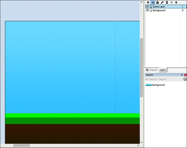
Task: Click the background object thumbnail icon
Action: click(149, 85)
